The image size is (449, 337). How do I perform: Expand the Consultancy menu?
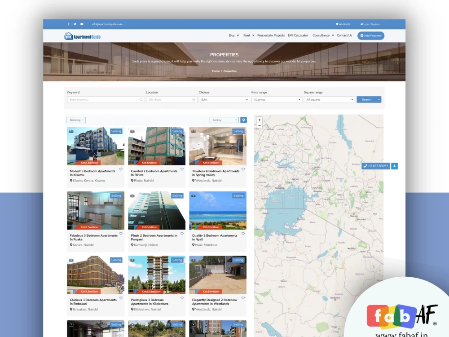323,35
